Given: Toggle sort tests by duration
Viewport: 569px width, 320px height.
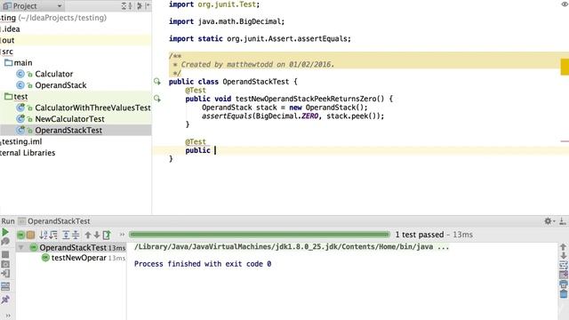Looking at the screenshot, I should click(53, 235).
